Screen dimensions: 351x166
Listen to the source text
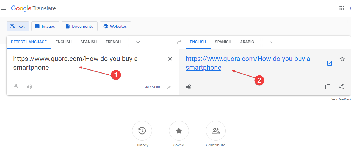coord(29,87)
